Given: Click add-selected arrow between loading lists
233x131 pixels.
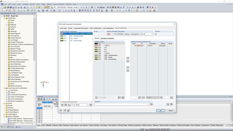Looking at the screenshot, I should [x=128, y=58].
